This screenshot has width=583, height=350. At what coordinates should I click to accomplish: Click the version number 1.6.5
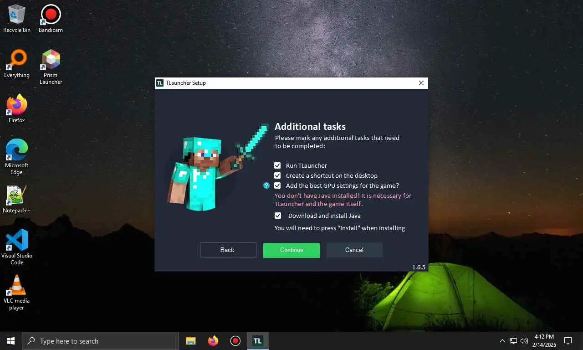pos(419,267)
